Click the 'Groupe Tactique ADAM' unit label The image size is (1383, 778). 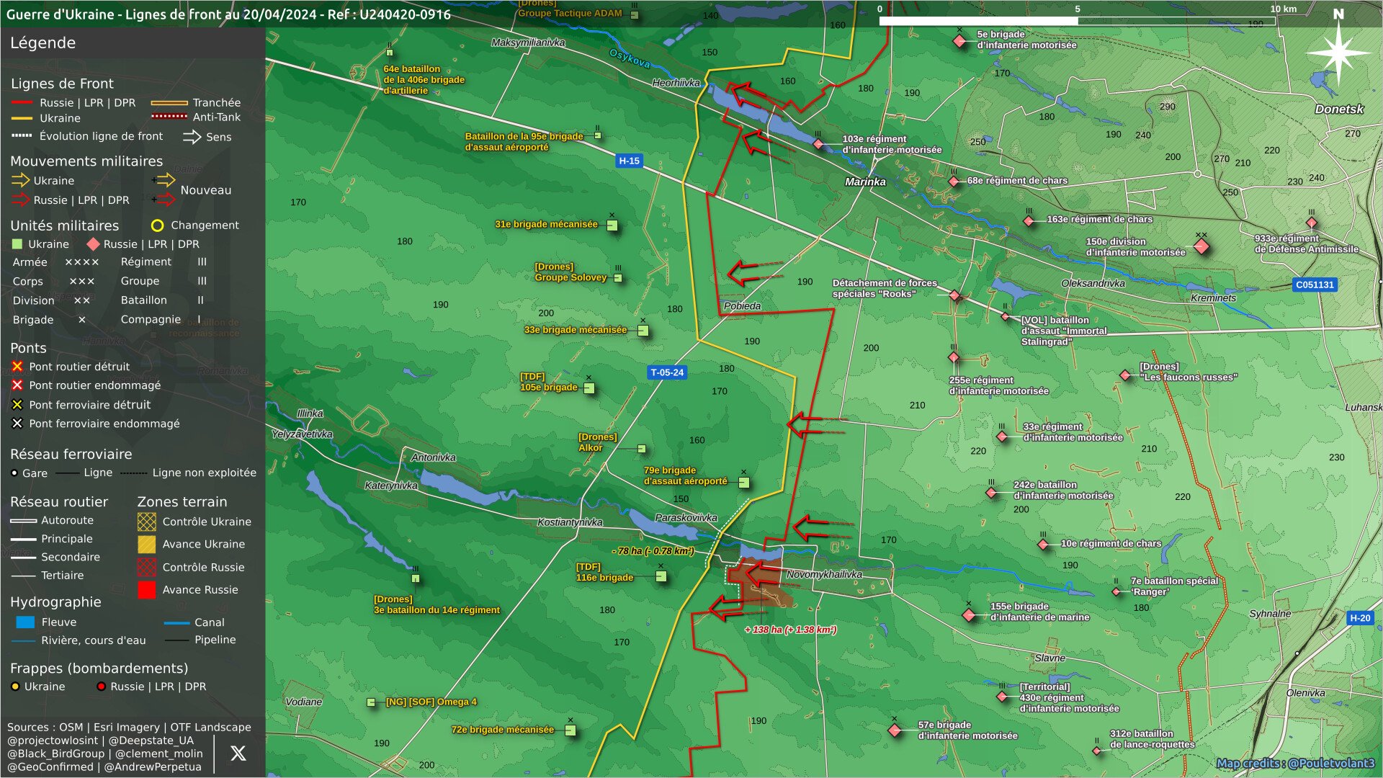pos(570,13)
